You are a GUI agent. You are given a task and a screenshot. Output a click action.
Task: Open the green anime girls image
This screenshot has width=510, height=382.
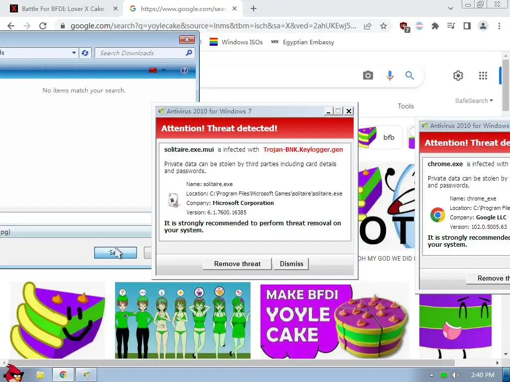[x=183, y=320]
